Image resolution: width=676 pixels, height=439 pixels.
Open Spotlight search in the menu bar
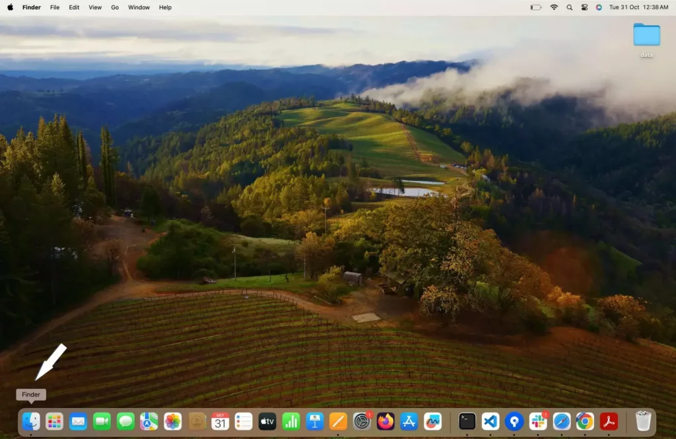point(569,7)
